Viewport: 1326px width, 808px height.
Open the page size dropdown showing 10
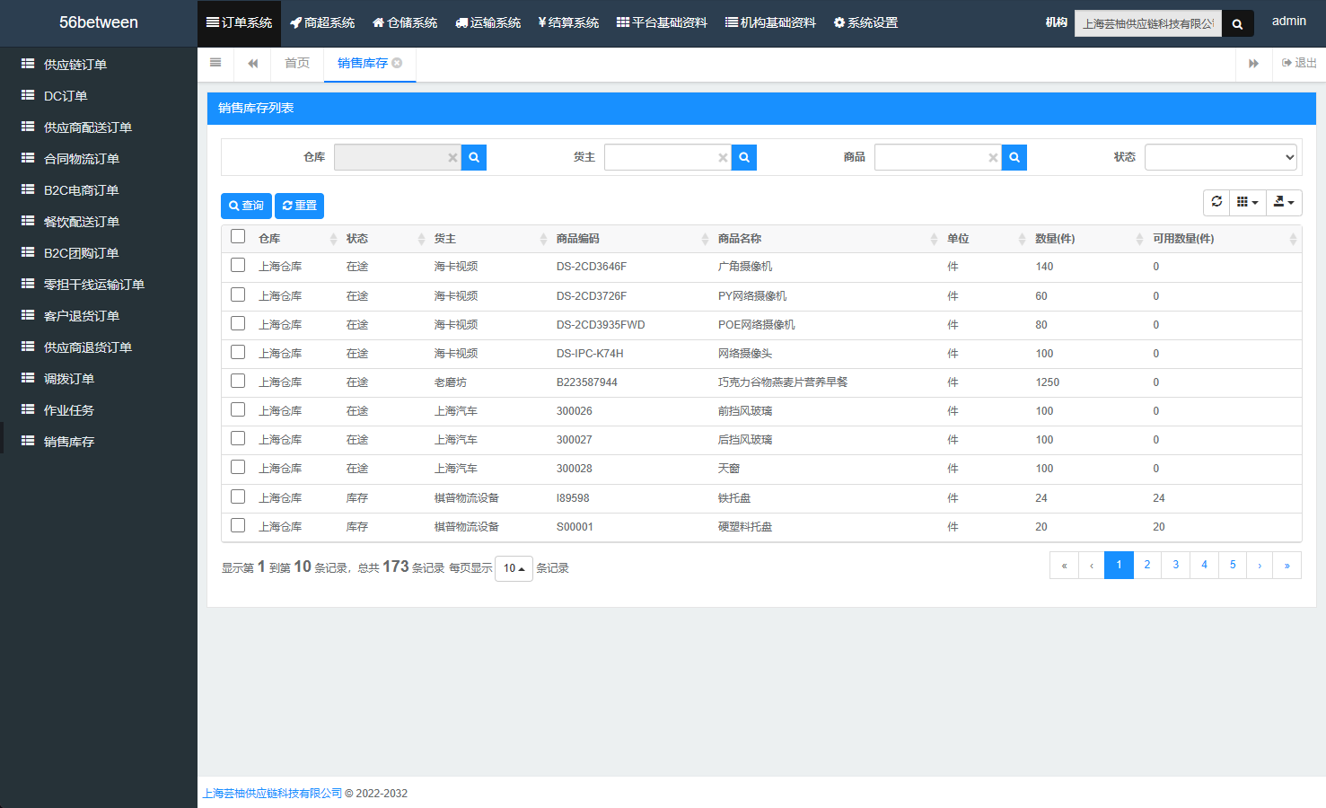point(514,568)
